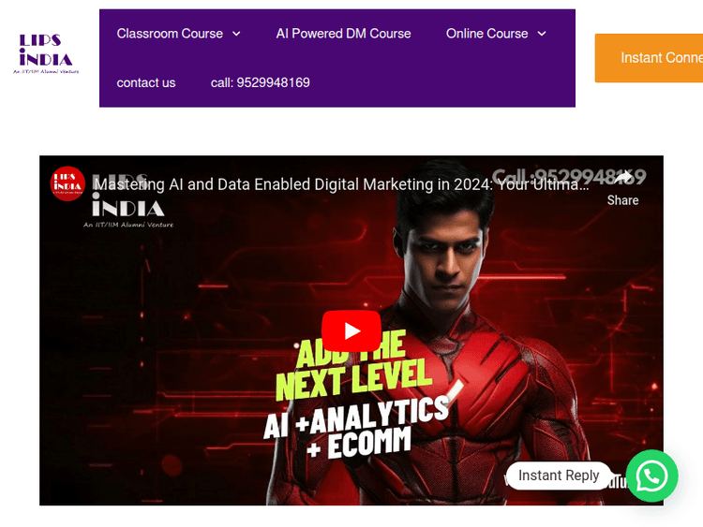703x527 pixels.
Task: Open the Online Course menu
Action: (x=486, y=34)
